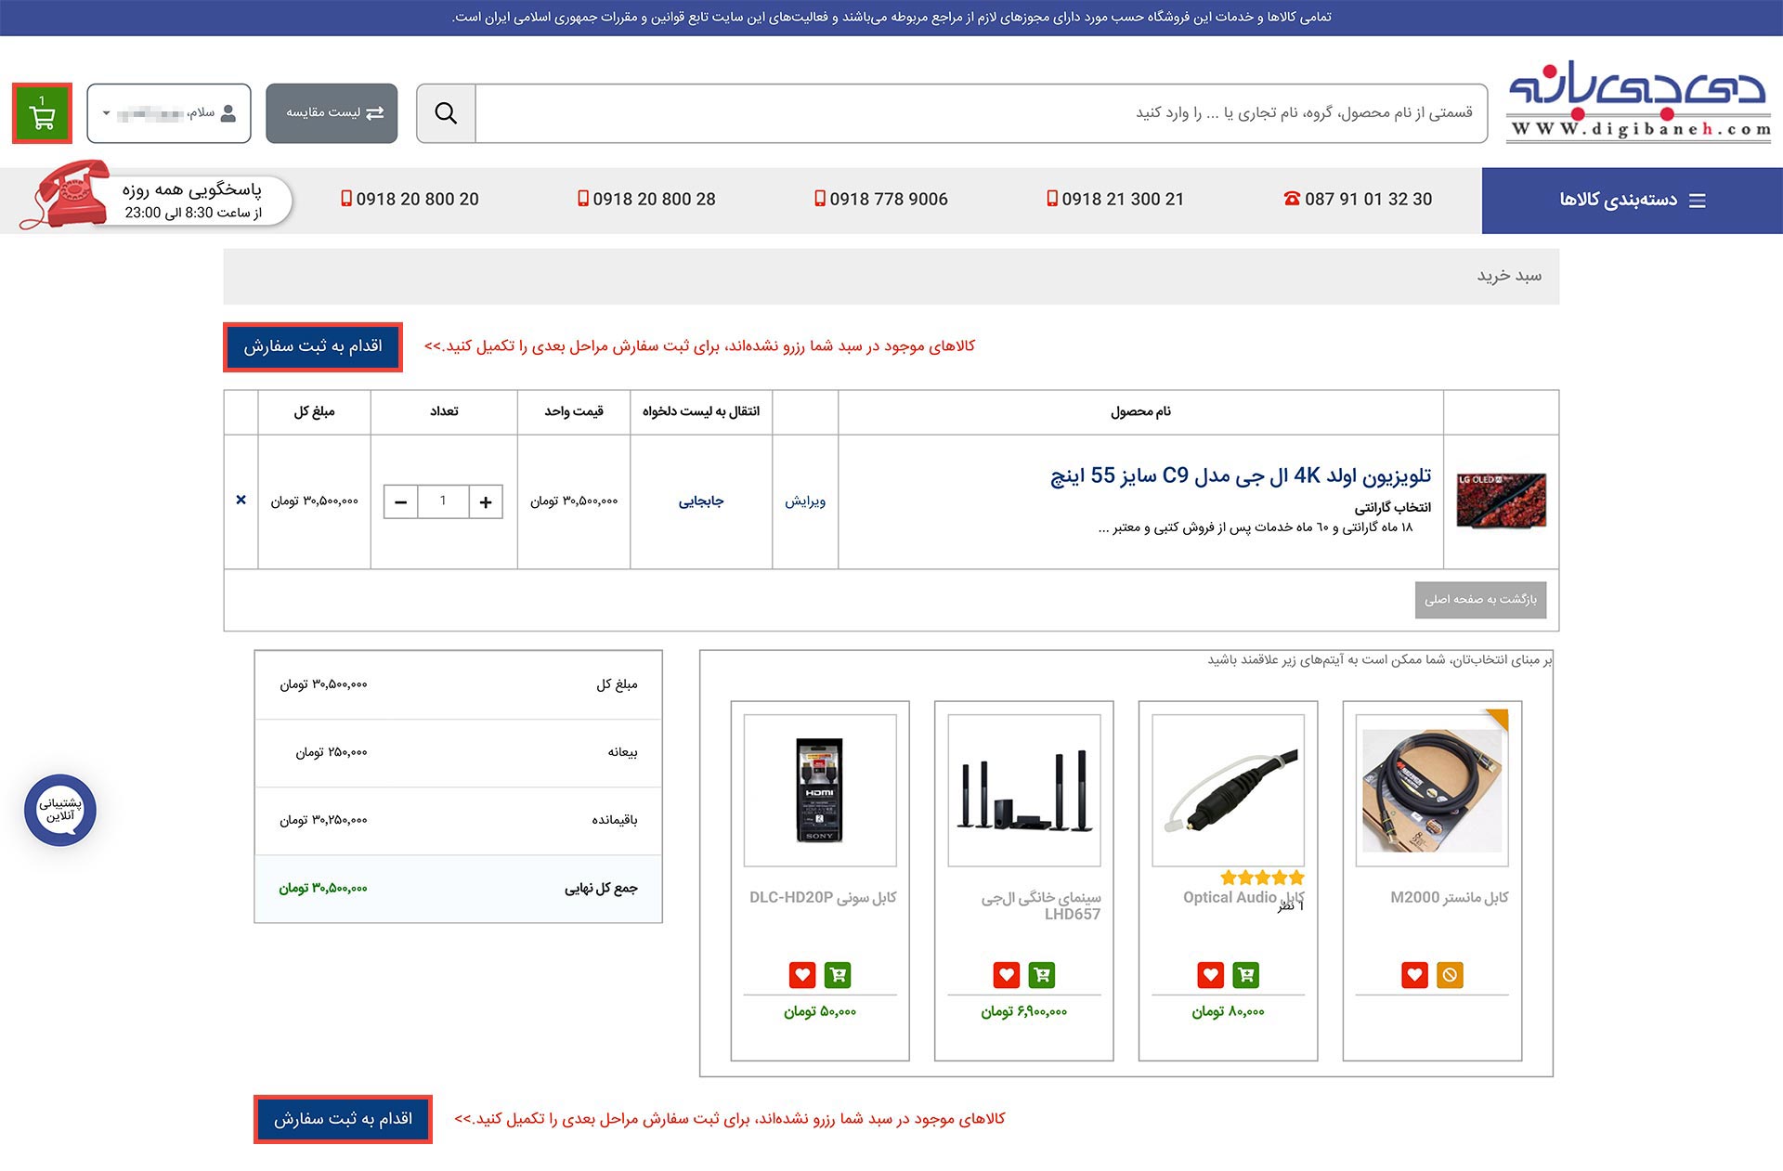Remove the LG OLED TV from cart
This screenshot has height=1171, width=1783.
tap(241, 501)
